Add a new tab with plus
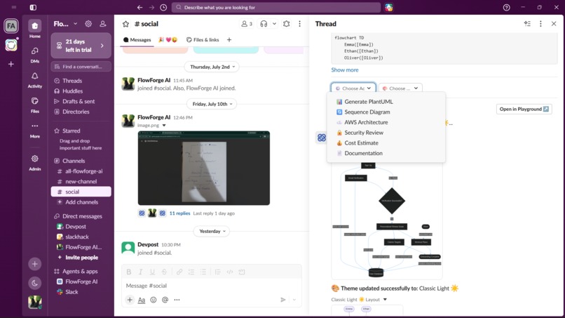This screenshot has width=565, height=318. (x=229, y=40)
